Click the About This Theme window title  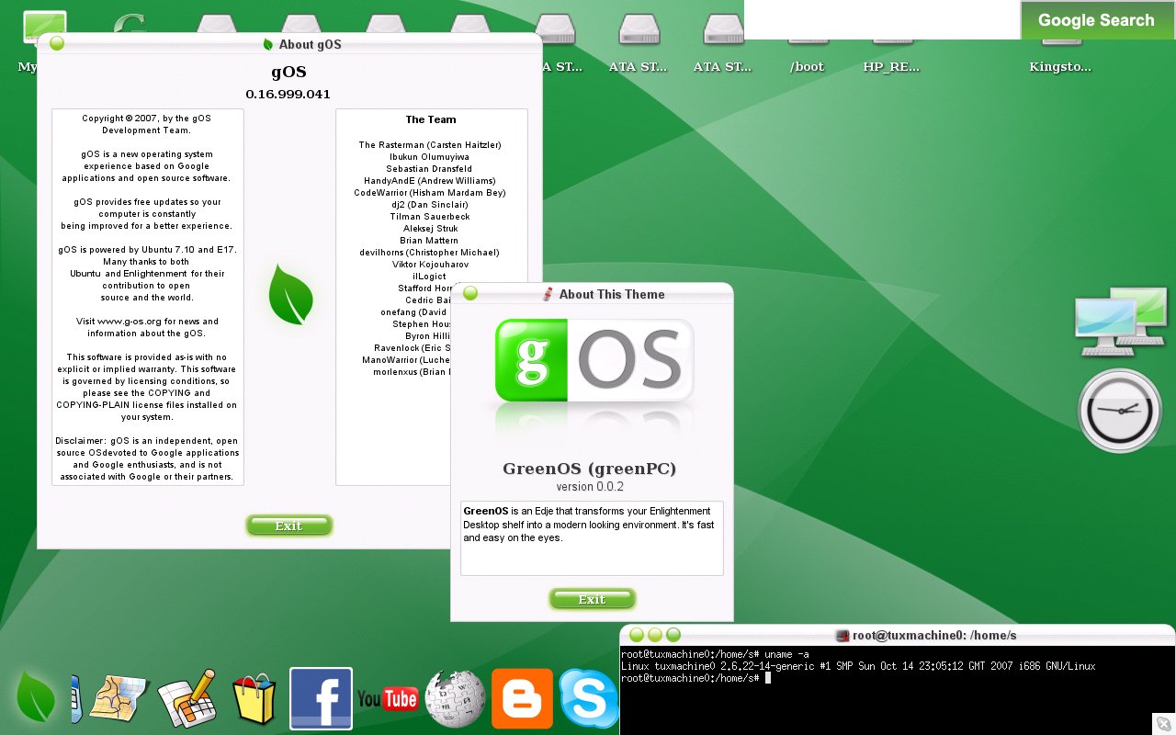[x=612, y=294]
